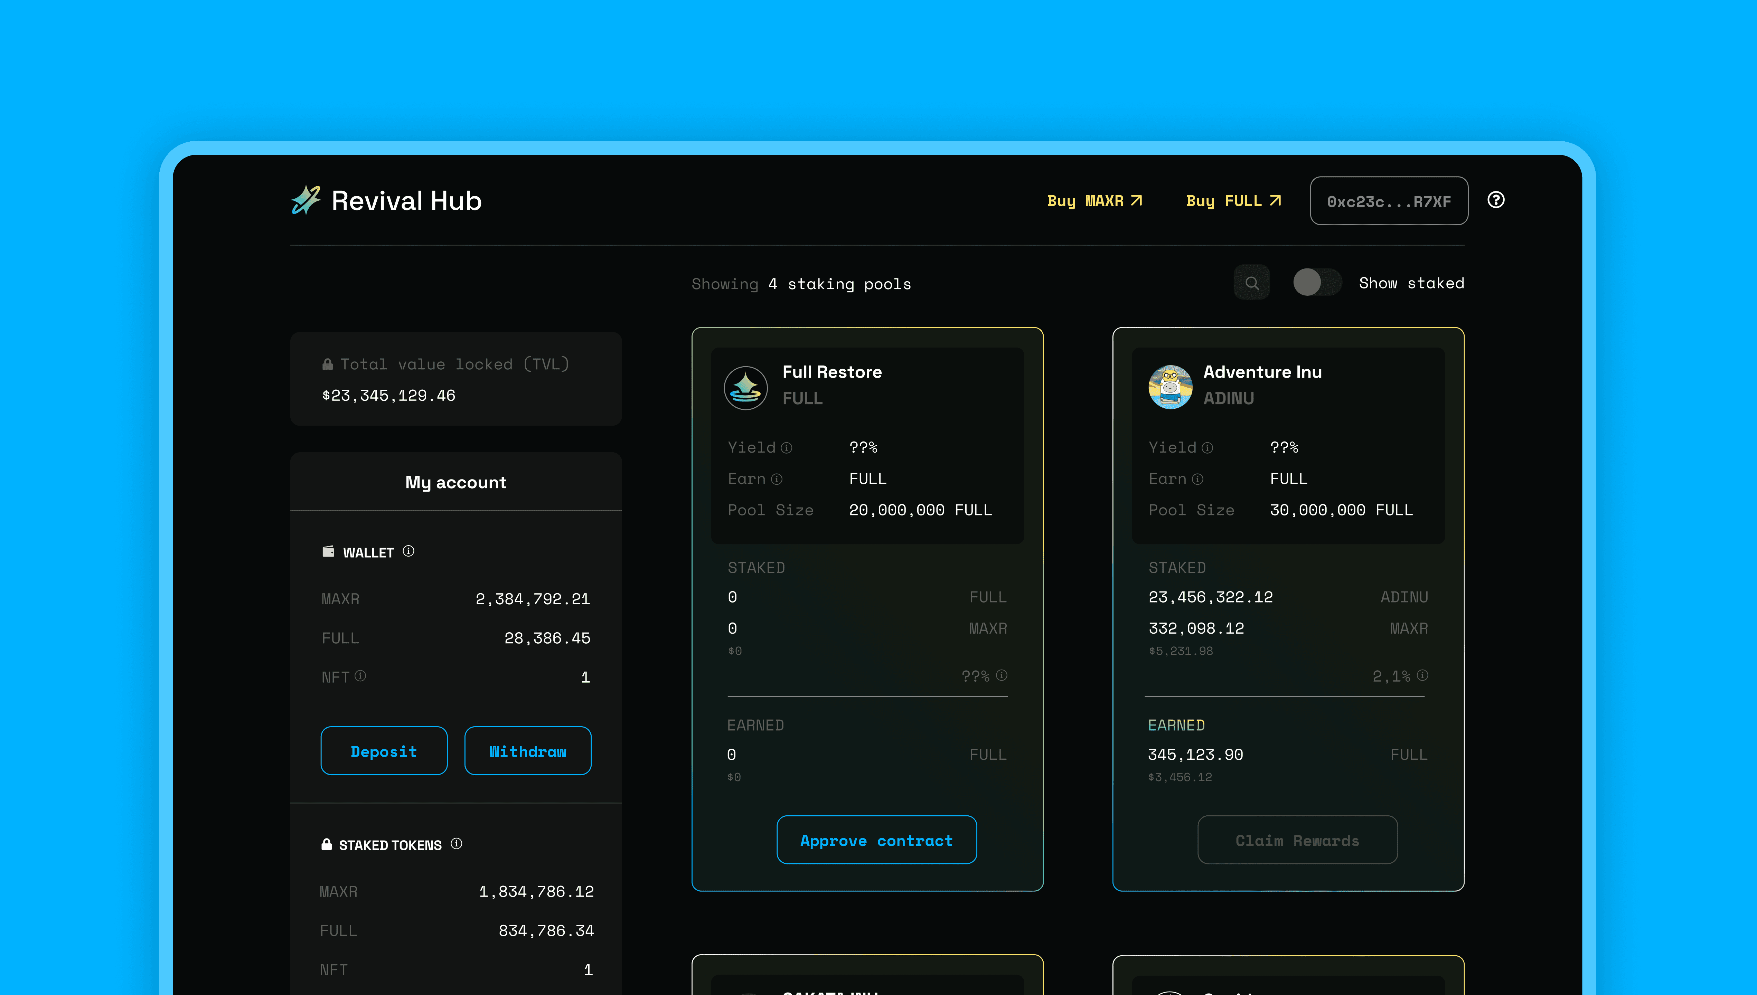Click the Adventure Inu token avatar

[x=1170, y=387]
